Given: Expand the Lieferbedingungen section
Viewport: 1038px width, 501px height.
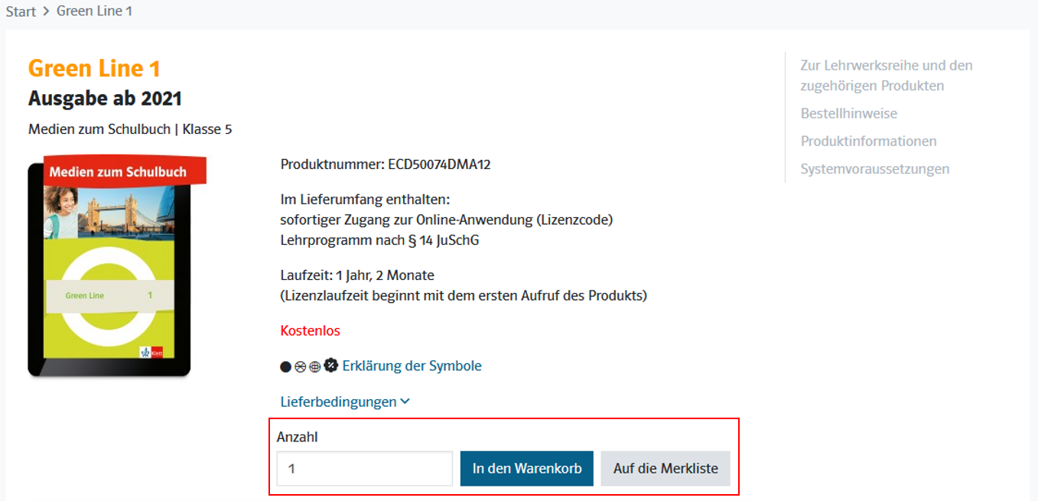Looking at the screenshot, I should (x=339, y=402).
